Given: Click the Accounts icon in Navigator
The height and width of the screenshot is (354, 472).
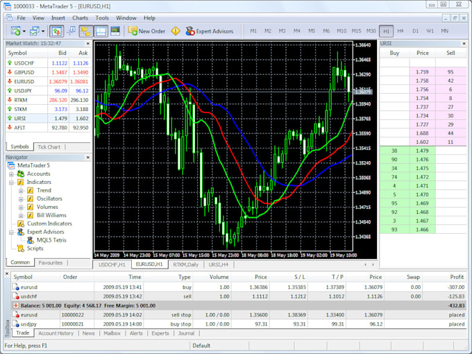Looking at the screenshot, I should coord(20,174).
